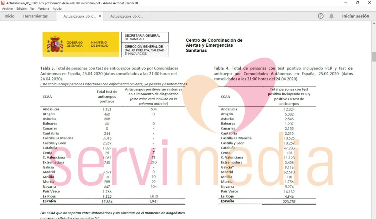Click Navarra value 647 in Tabla 3

tap(107, 186)
